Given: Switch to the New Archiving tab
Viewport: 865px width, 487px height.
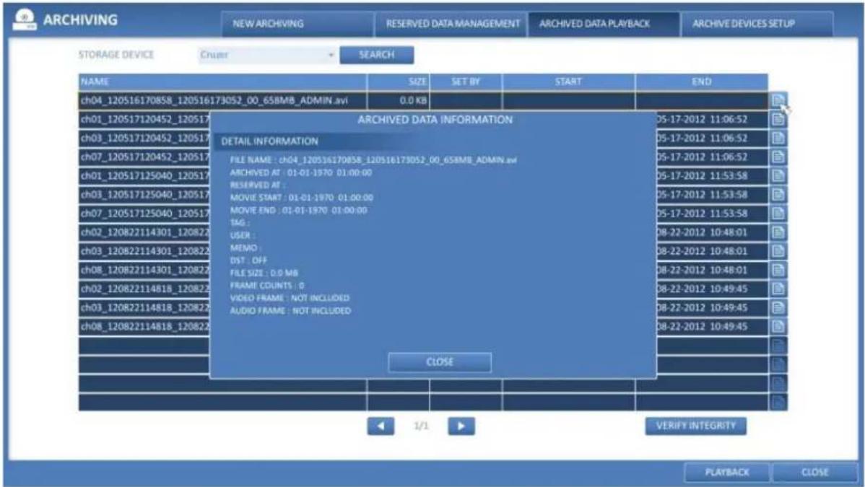Looking at the screenshot, I should pos(268,24).
